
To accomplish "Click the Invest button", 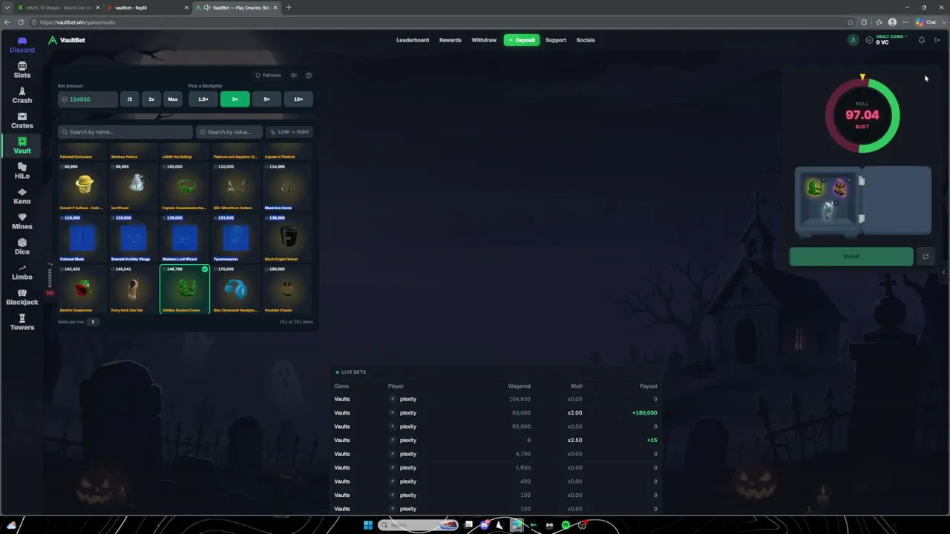I will (851, 257).
